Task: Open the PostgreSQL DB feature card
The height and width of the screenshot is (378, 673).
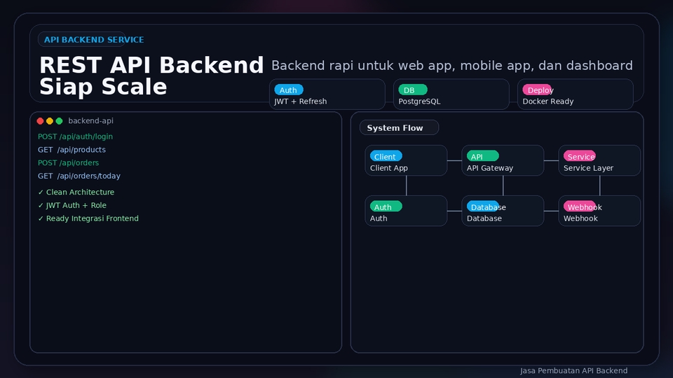Action: (451, 94)
